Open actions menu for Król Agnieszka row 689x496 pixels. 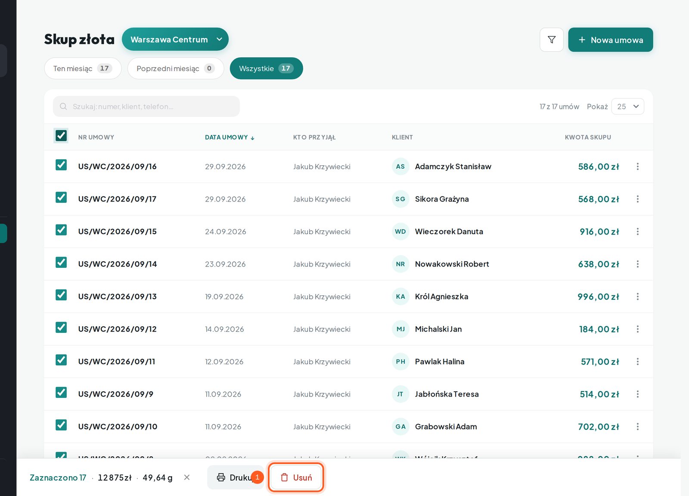638,297
